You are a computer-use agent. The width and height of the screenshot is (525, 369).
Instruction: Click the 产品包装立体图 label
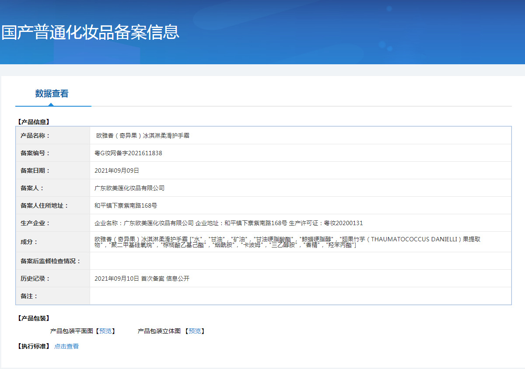coord(159,331)
